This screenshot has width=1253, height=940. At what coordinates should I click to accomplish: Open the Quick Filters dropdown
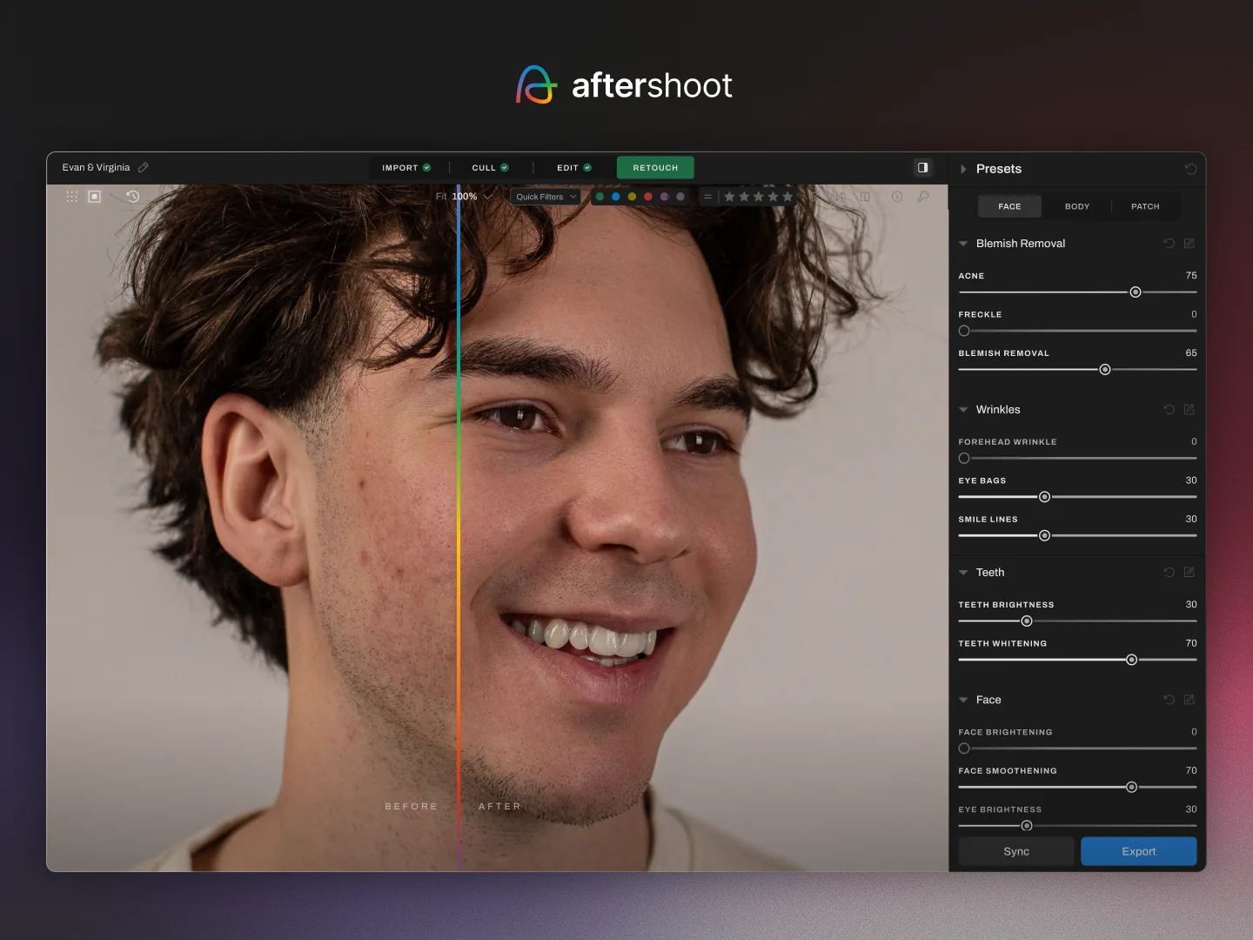click(x=545, y=197)
